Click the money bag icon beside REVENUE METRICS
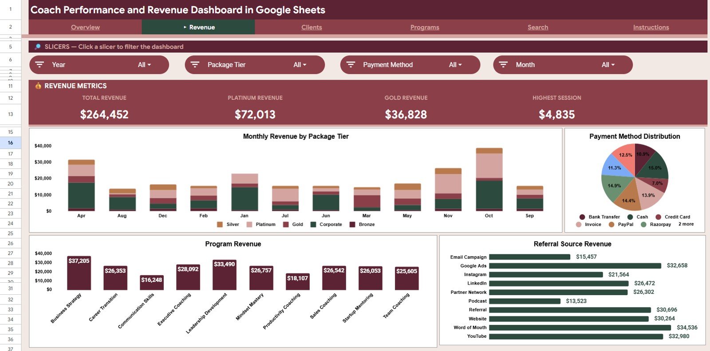 pos(38,86)
